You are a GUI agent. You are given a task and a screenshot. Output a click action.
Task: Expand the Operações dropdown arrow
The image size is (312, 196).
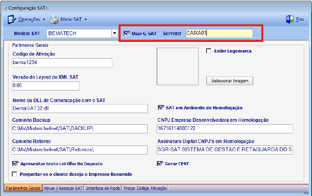tap(44, 19)
